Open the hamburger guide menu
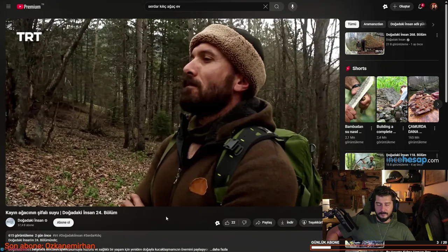Image resolution: width=448 pixels, height=252 pixels. 8,7
